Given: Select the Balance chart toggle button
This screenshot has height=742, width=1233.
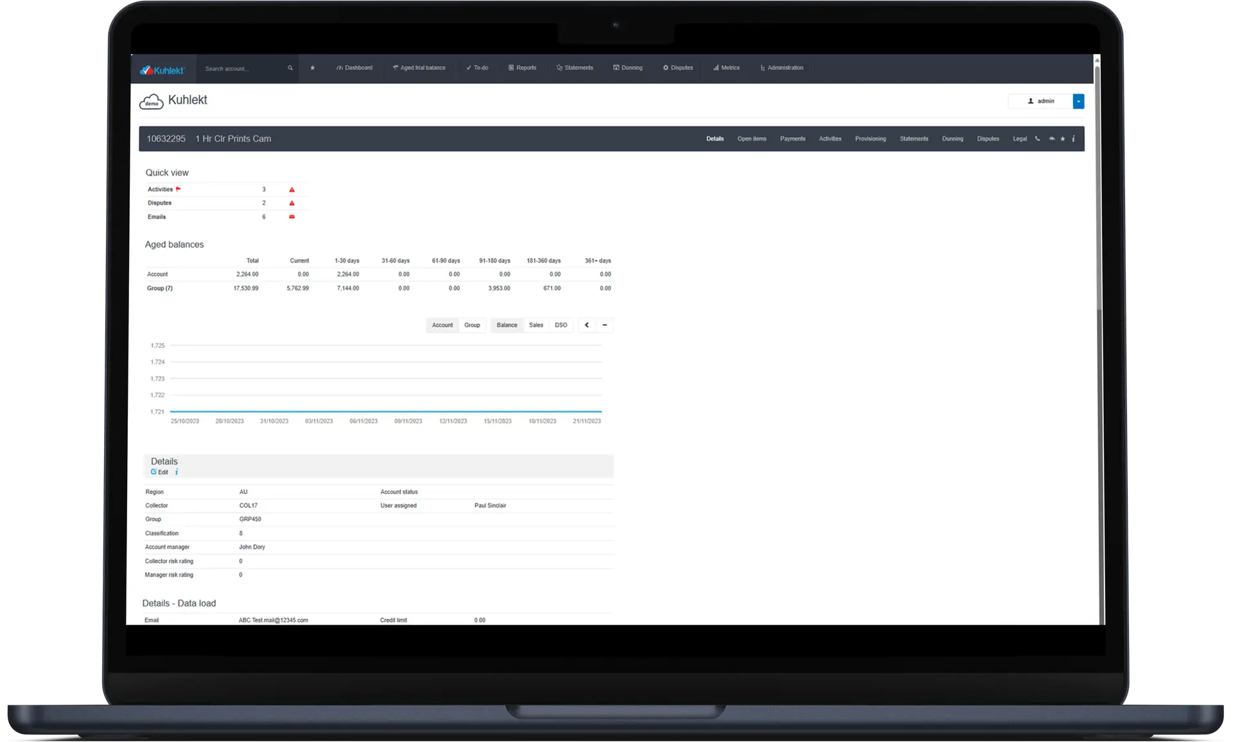Looking at the screenshot, I should [x=507, y=325].
